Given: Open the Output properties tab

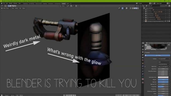Looking at the screenshot, I should coord(143,52).
